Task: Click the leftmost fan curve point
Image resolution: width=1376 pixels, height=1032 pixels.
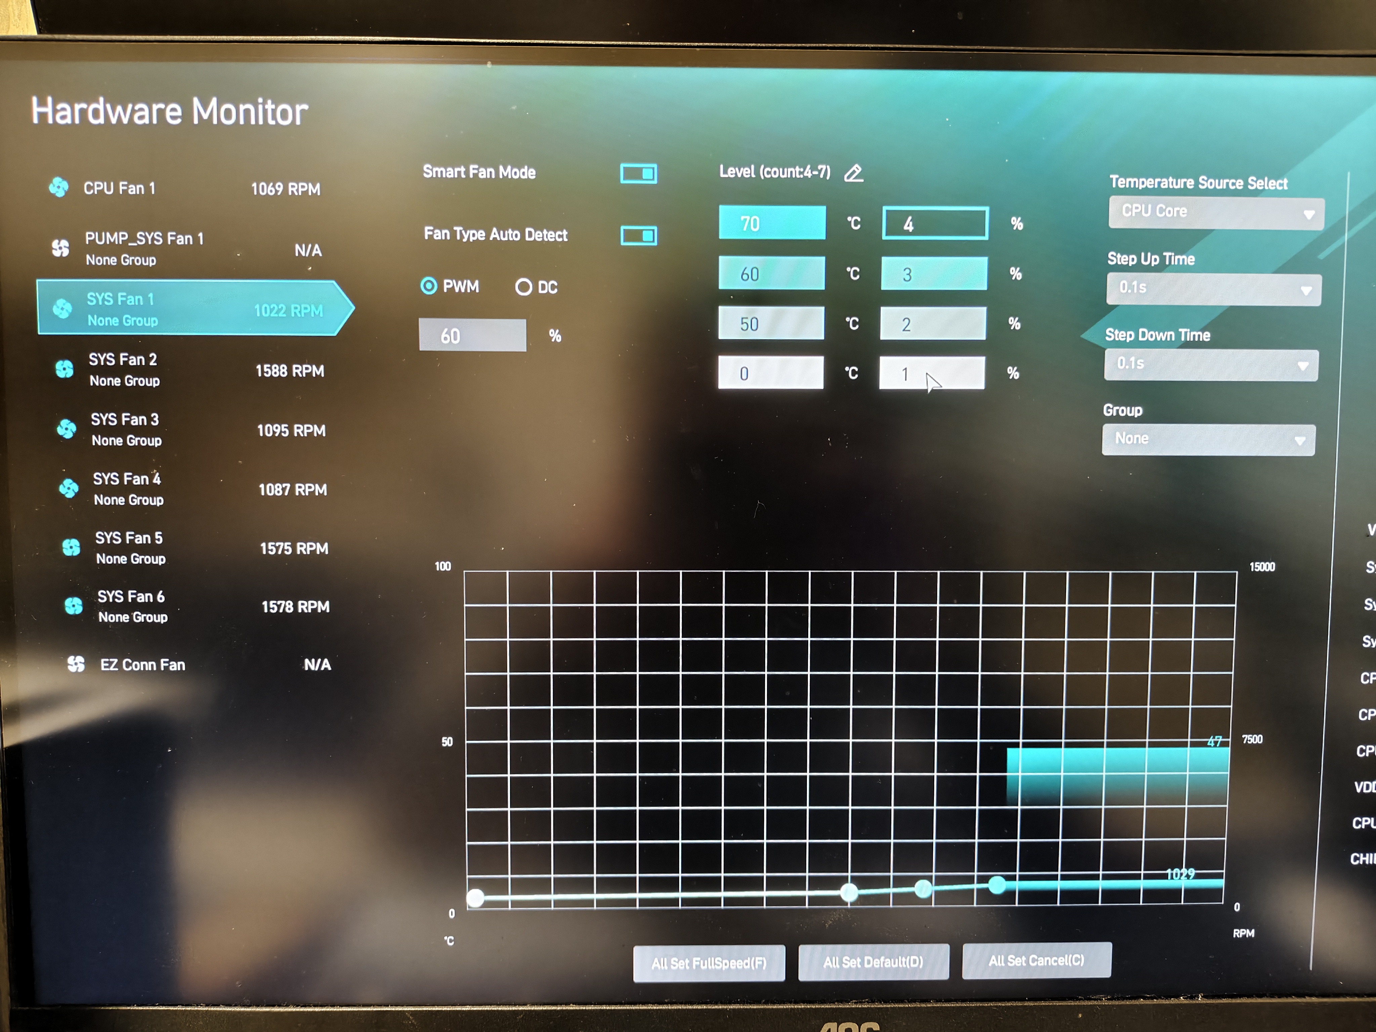Action: point(476,898)
